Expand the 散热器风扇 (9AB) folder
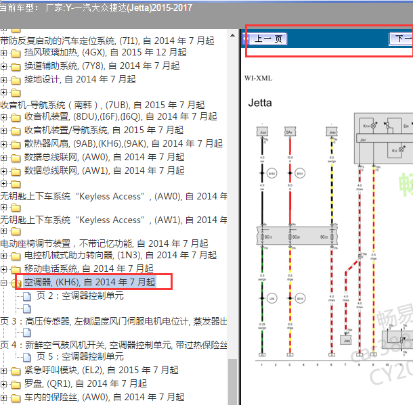 pyautogui.click(x=3, y=144)
